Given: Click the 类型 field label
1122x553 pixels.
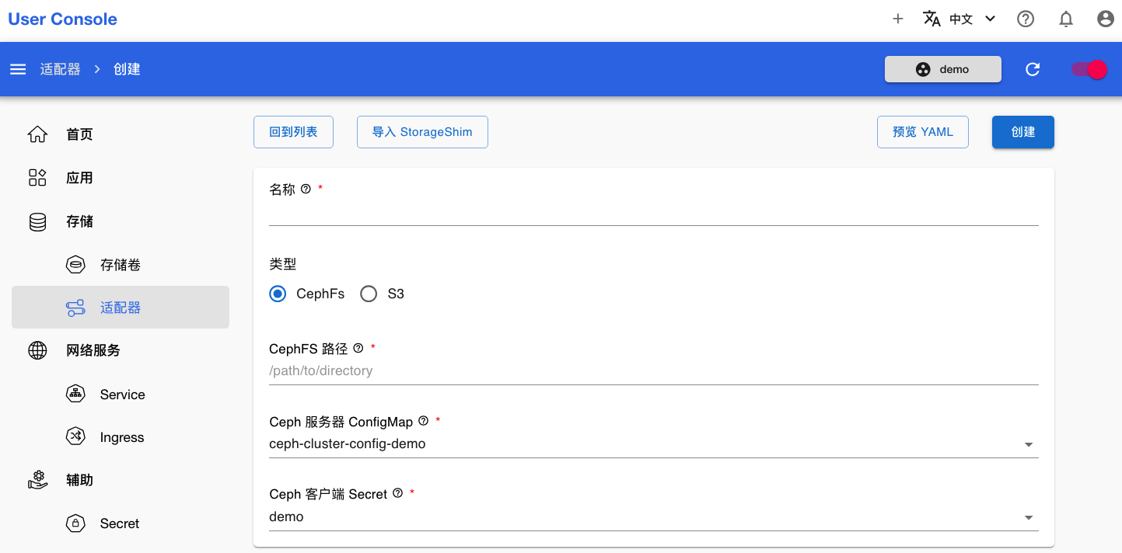Looking at the screenshot, I should point(283,264).
